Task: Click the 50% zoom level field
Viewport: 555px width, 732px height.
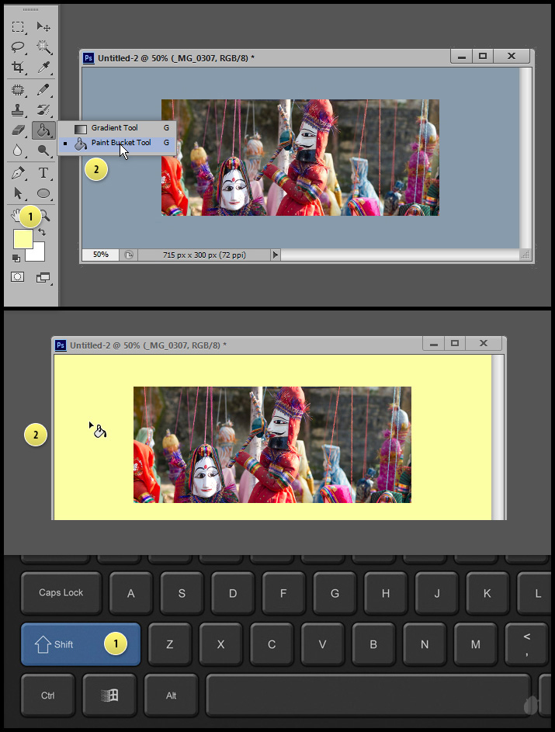Action: point(100,255)
